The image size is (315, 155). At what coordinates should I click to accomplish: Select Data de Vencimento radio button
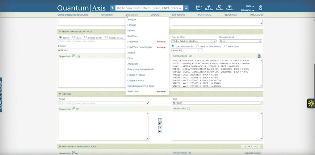197,46
